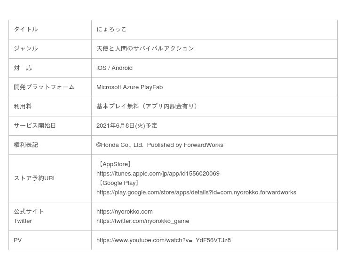Screen dimensions: 348x269
Task: Click the 【AppStore】 heading text
Action: point(115,164)
